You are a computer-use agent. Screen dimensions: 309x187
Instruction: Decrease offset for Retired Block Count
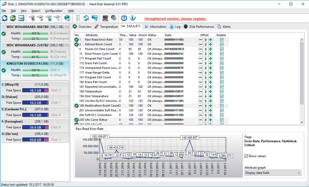tap(200, 44)
